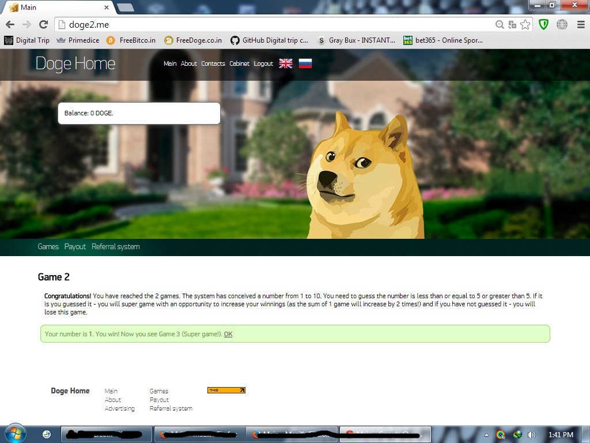Click the Game 2 heading
The height and width of the screenshot is (443, 590).
54,277
